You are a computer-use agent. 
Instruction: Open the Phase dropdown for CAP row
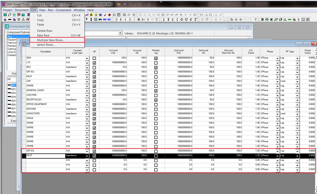[x=277, y=81]
